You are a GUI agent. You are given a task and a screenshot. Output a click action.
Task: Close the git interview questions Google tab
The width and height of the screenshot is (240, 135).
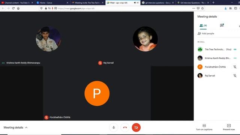(x=173, y=3)
